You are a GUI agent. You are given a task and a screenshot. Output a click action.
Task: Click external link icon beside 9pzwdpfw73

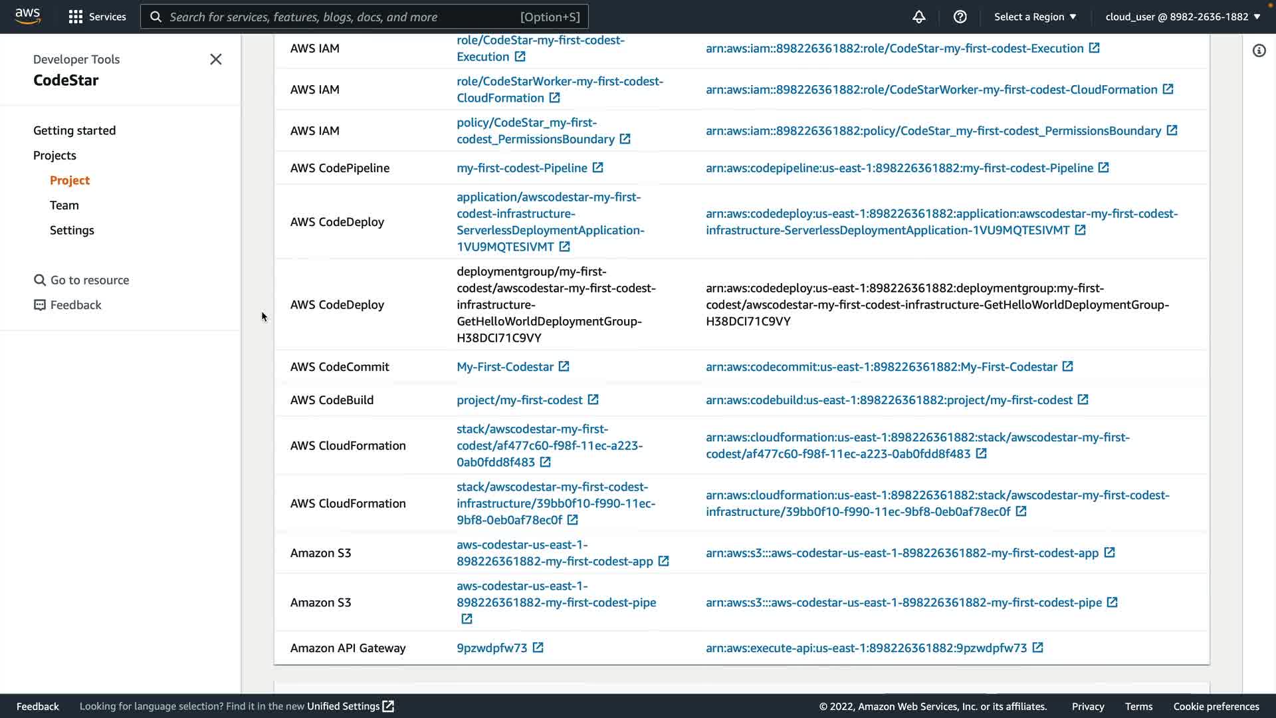tap(538, 648)
